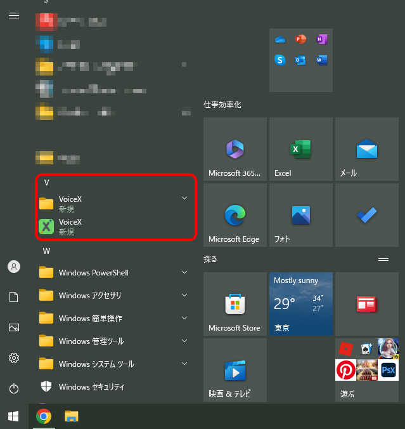This screenshot has height=429, width=405.
Task: Open the 映画 & テレビ tile
Action: (235, 371)
